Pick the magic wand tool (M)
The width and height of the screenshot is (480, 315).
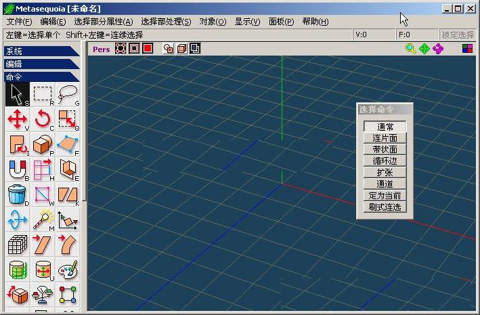pos(43,220)
